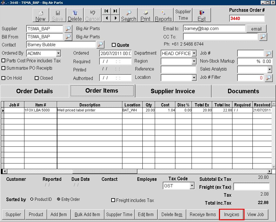Click the Supplier field lookup magnifier
The width and height of the screenshot is (276, 222).
pyautogui.click(x=68, y=29)
